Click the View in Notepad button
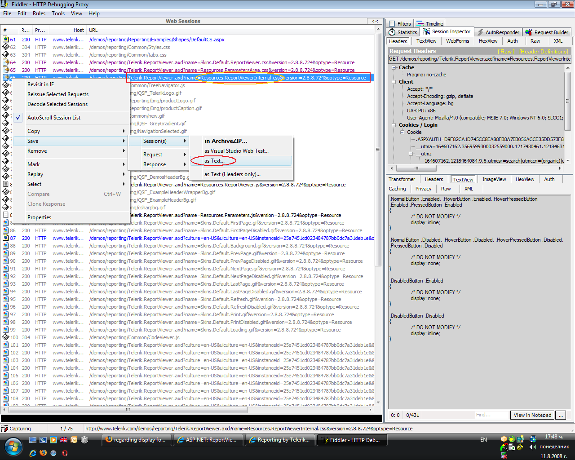Image resolution: width=575 pixels, height=460 pixels. 532,415
